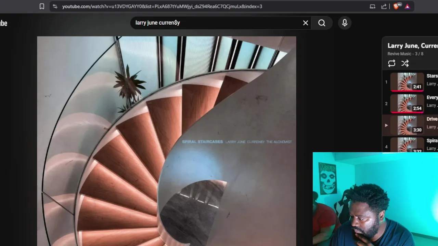Toggle playlist shuffle button
Image resolution: width=438 pixels, height=246 pixels.
click(405, 63)
